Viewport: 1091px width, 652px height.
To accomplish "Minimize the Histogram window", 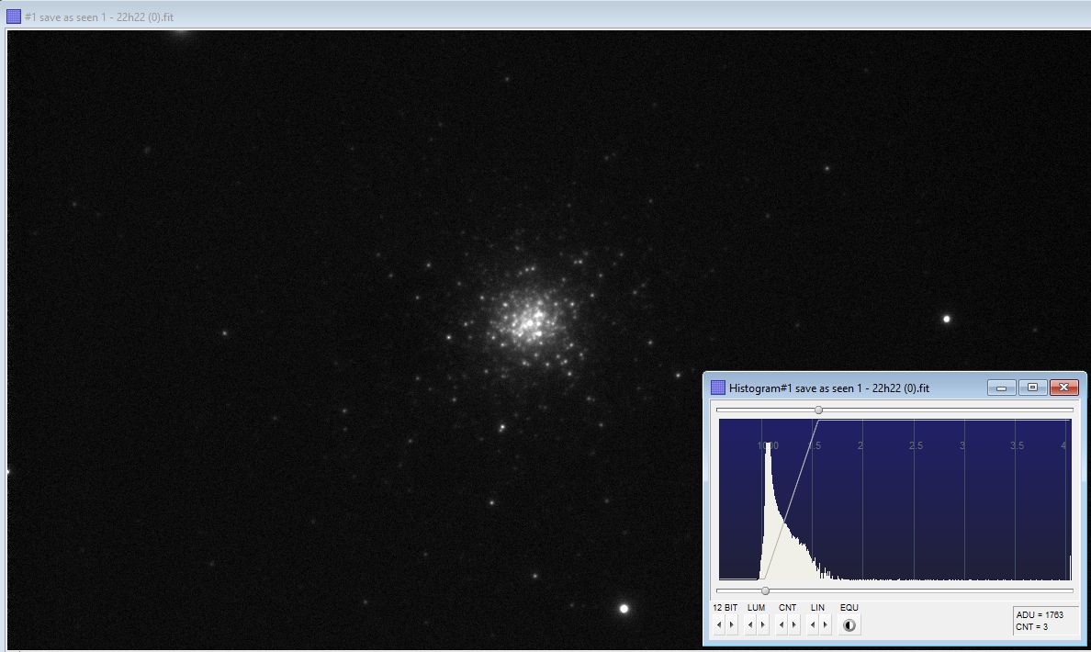I will coord(1001,388).
